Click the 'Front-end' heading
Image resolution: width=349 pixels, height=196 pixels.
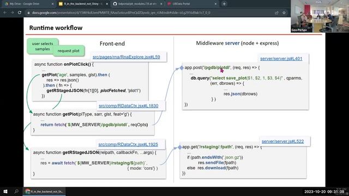(x=112, y=44)
